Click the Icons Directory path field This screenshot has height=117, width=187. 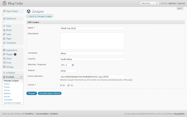pos(93,77)
